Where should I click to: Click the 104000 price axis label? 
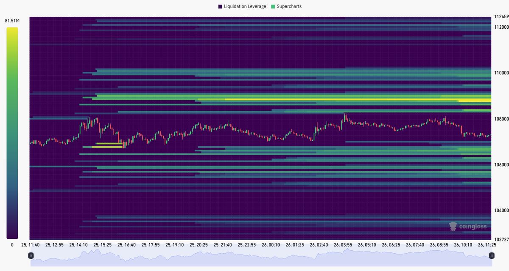[501, 211]
